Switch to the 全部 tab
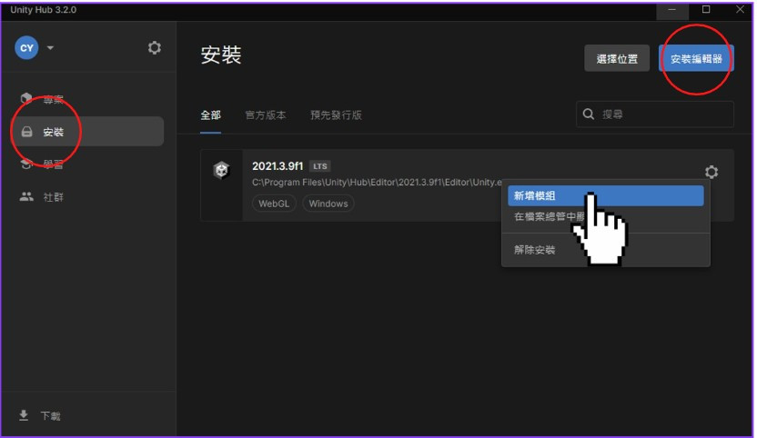Viewport: 757px width, 438px height. point(210,115)
